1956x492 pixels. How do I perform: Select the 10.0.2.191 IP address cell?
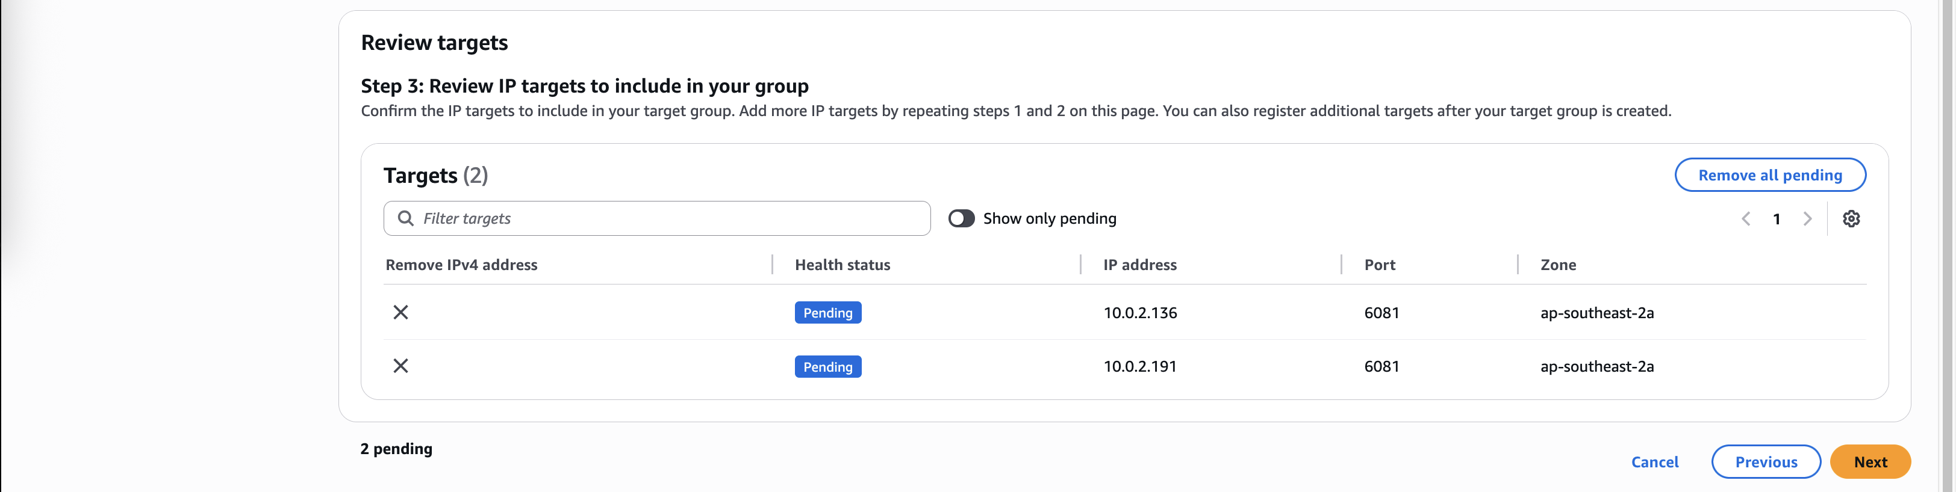coord(1139,366)
